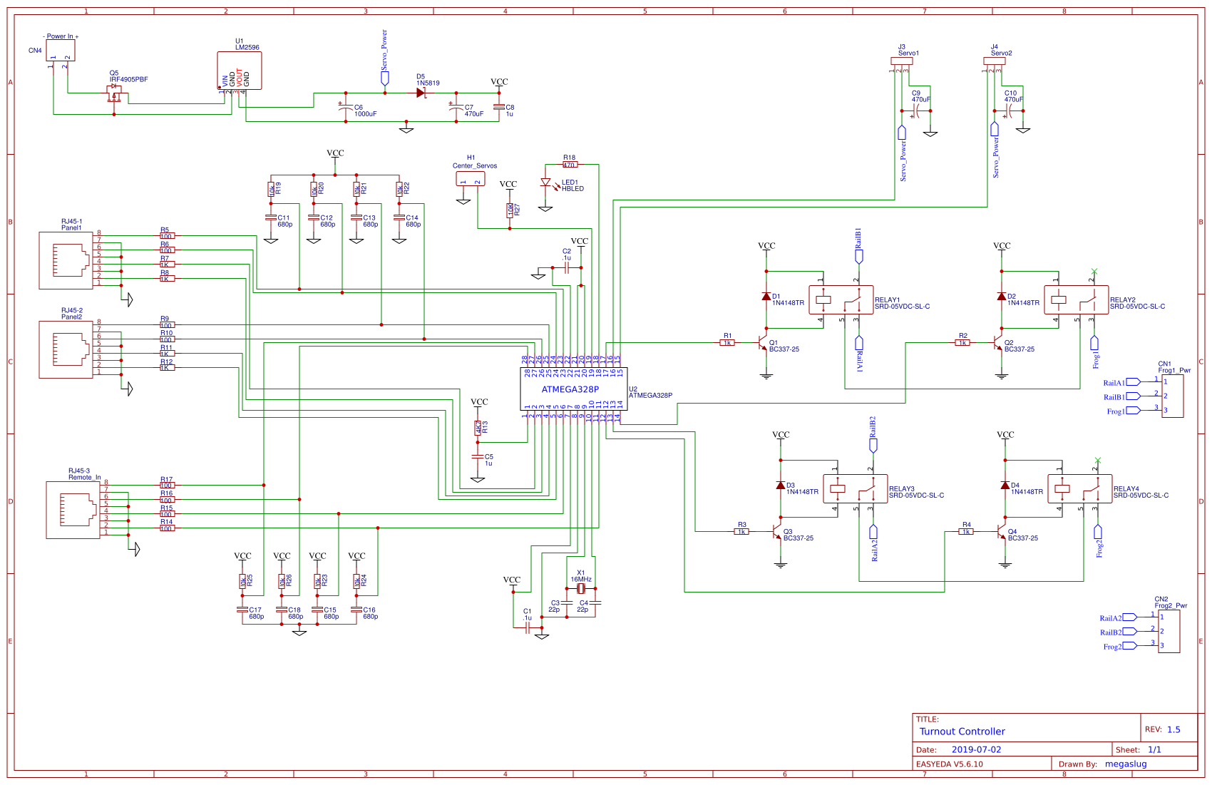Select the ATMEGA328P microcontroller symbol

tap(570, 389)
